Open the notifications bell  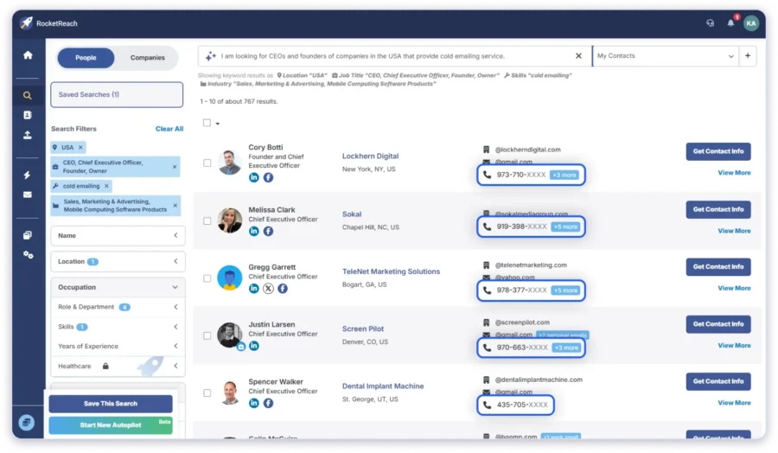730,22
